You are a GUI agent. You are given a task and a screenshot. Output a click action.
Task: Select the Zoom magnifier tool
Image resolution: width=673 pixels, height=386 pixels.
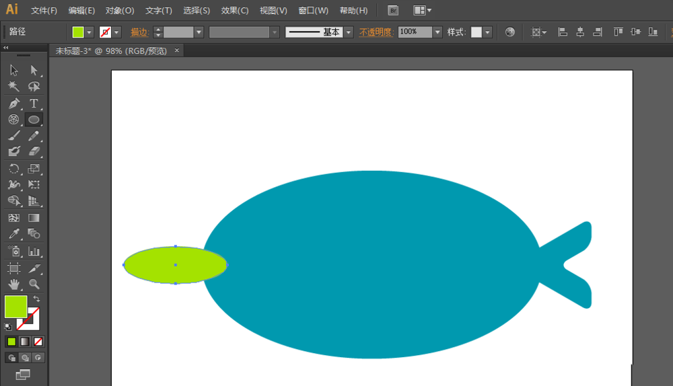34,284
